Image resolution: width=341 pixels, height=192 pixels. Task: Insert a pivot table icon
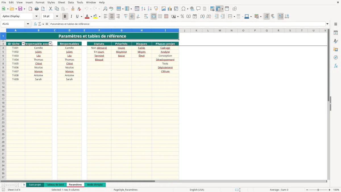[176, 9]
